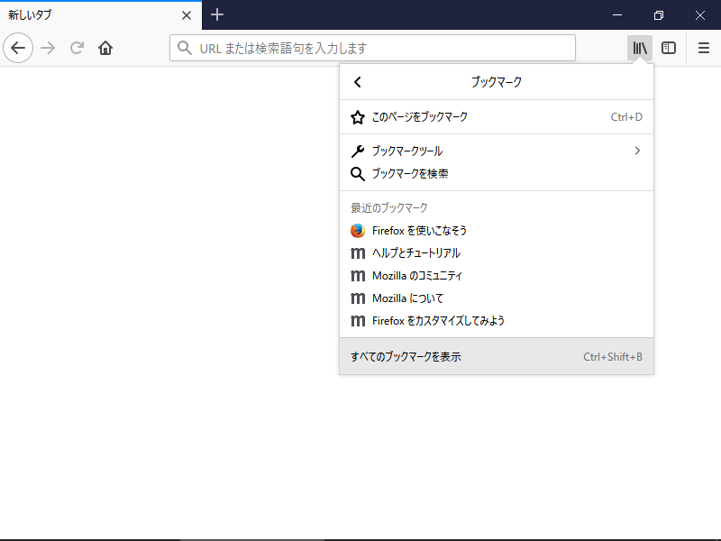Click the star icon for bookmarking this page
721x541 pixels.
(x=358, y=117)
